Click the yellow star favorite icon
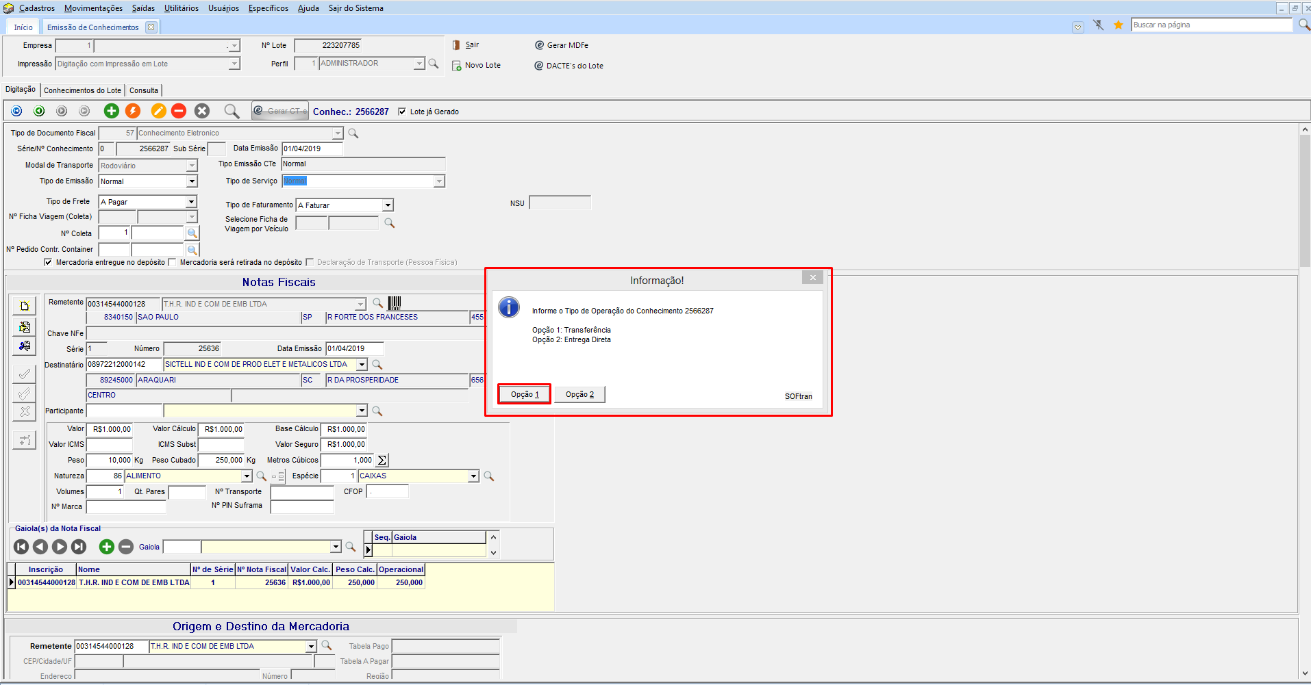This screenshot has height=685, width=1311. point(1119,25)
